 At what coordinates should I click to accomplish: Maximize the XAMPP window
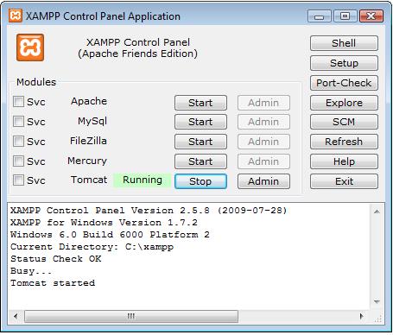(345, 16)
